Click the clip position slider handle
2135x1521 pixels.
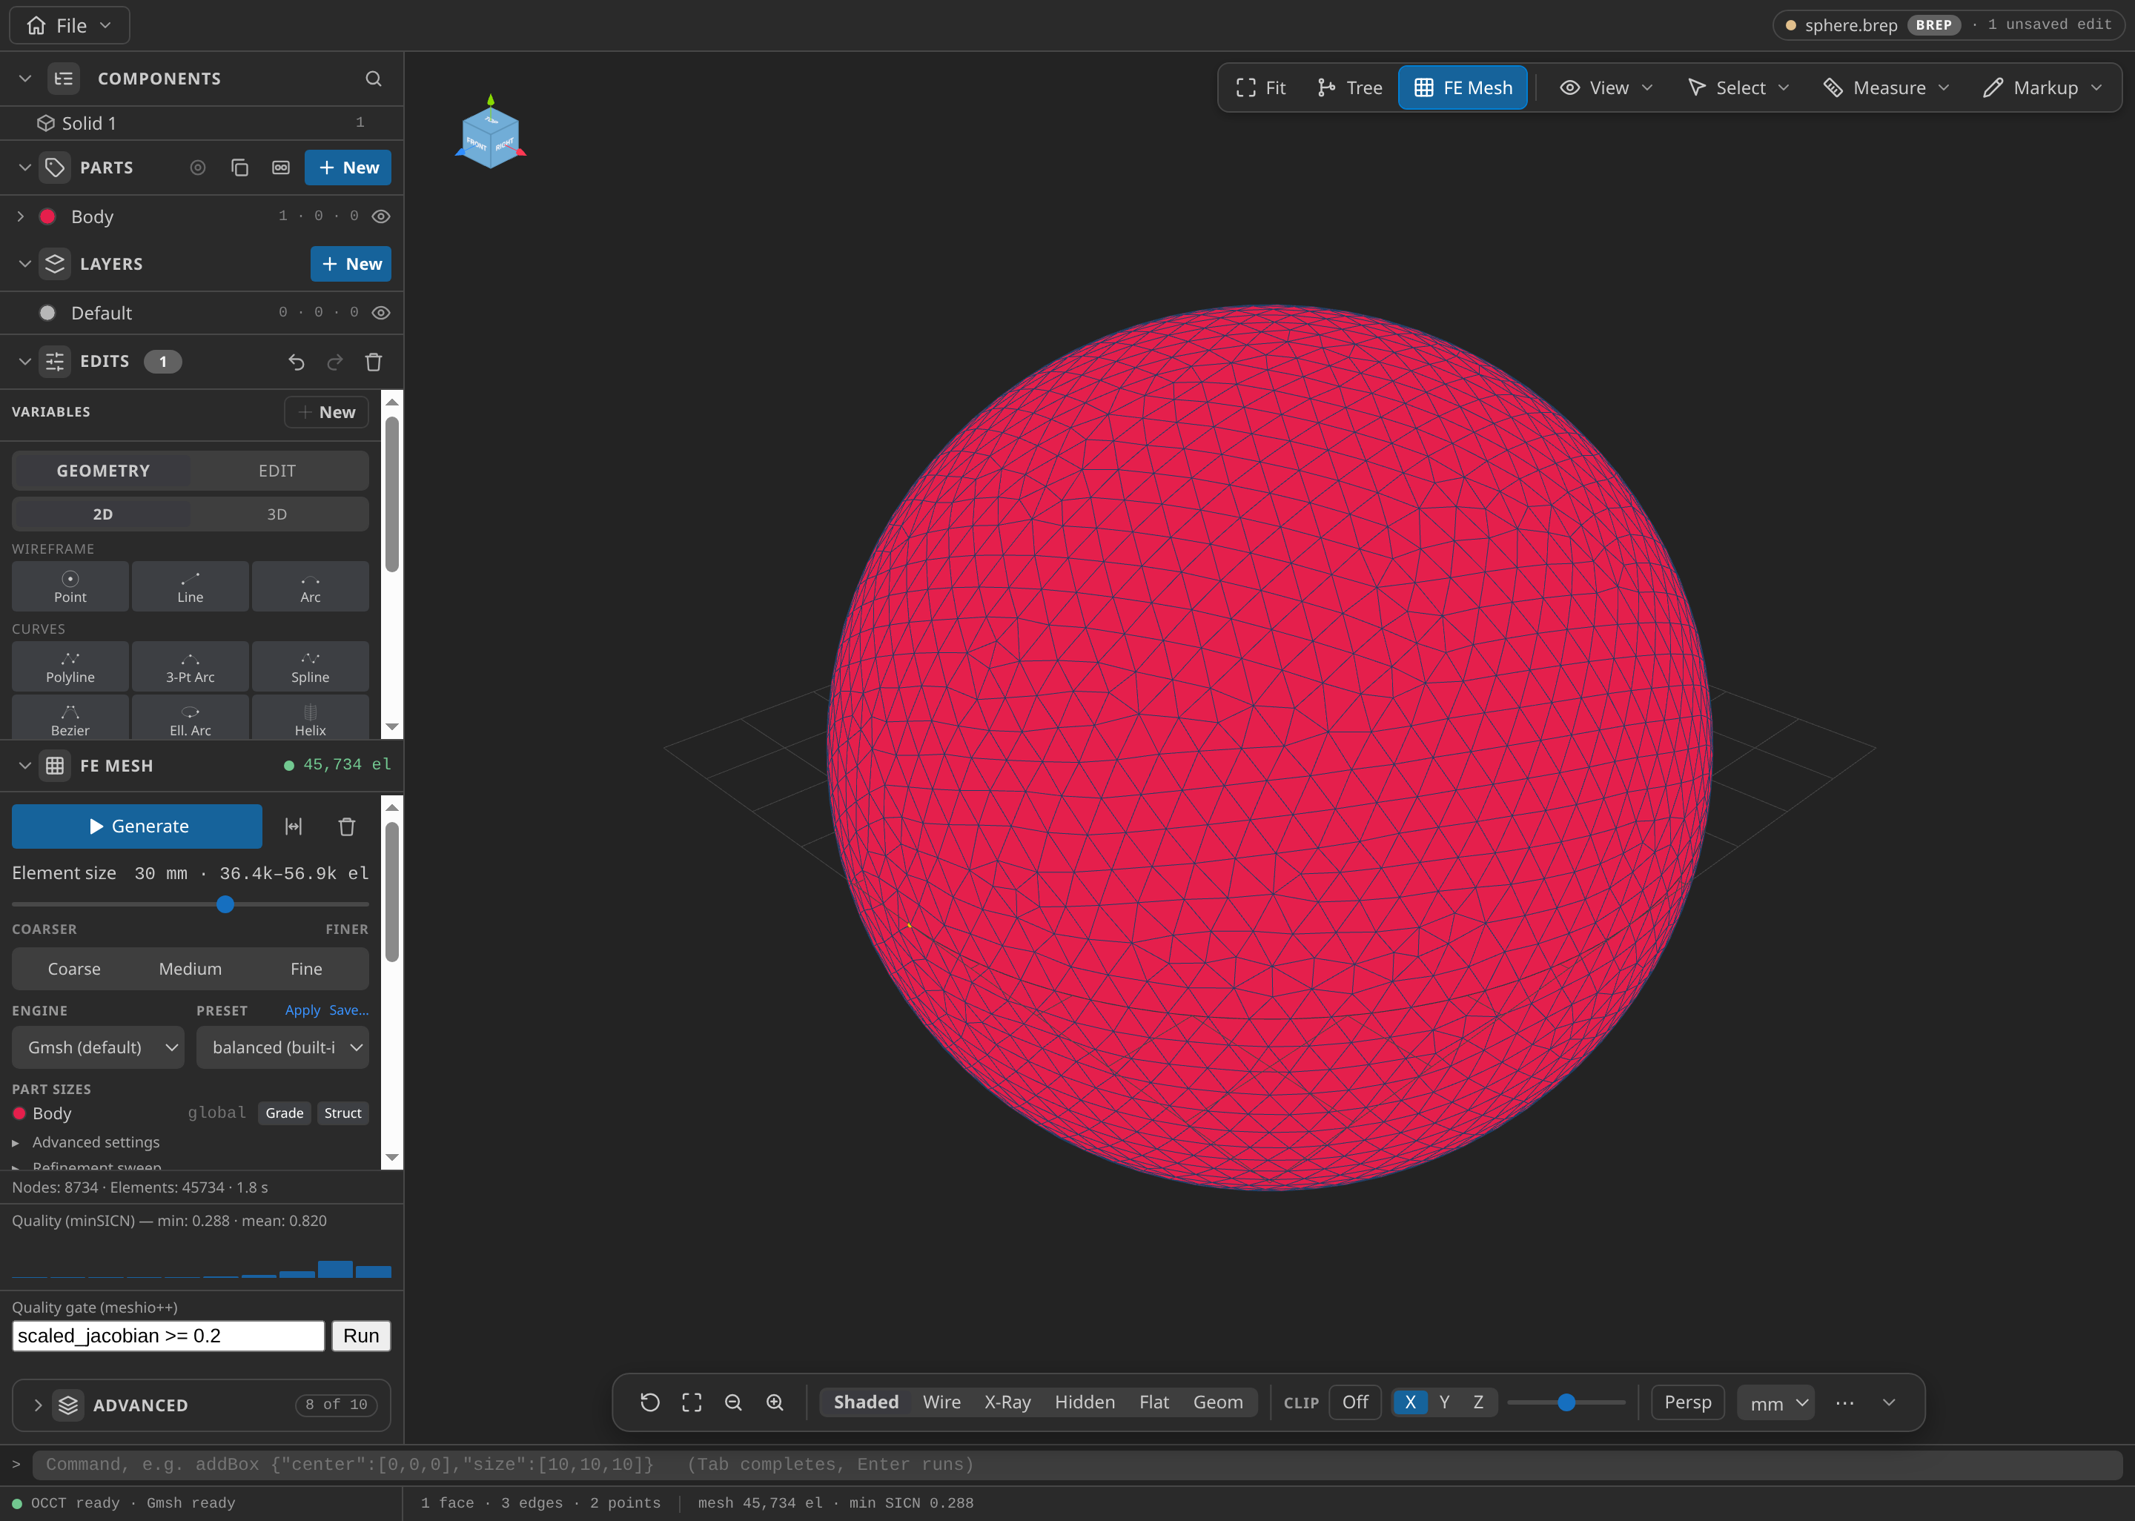tap(1566, 1402)
